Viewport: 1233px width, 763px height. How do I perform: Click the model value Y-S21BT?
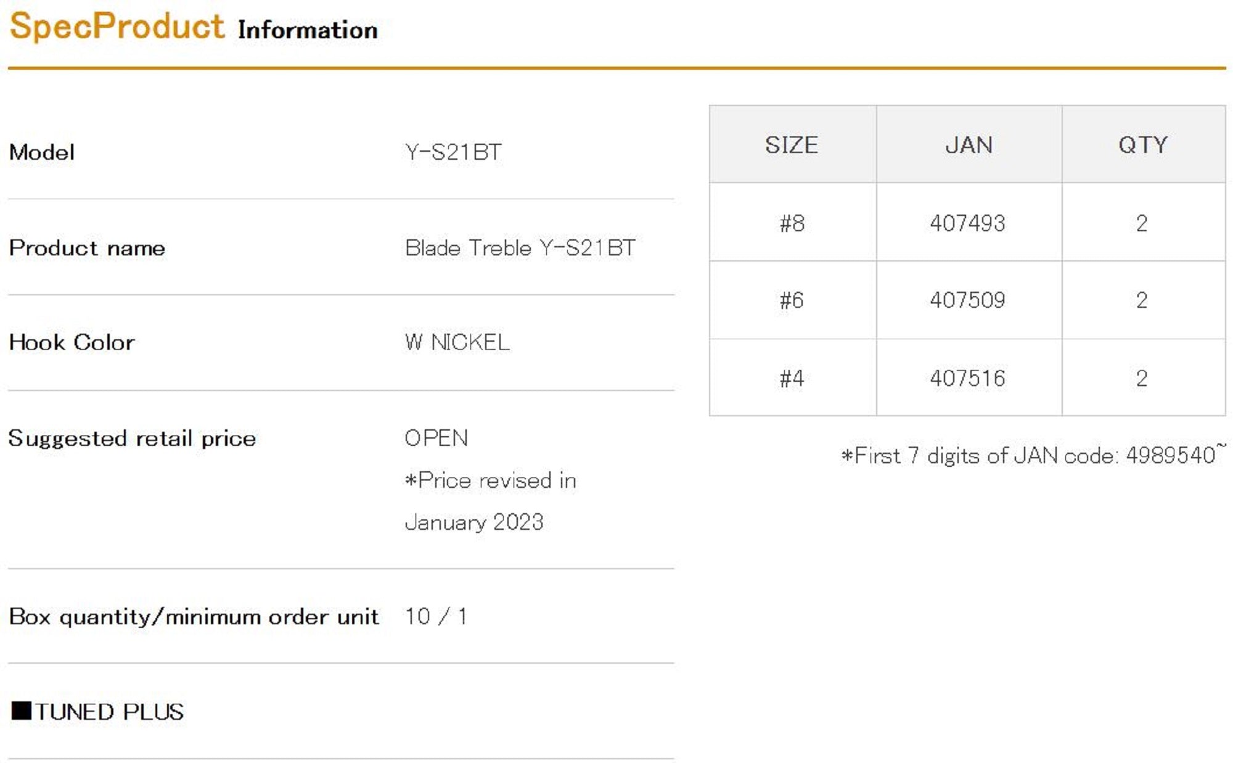click(453, 152)
